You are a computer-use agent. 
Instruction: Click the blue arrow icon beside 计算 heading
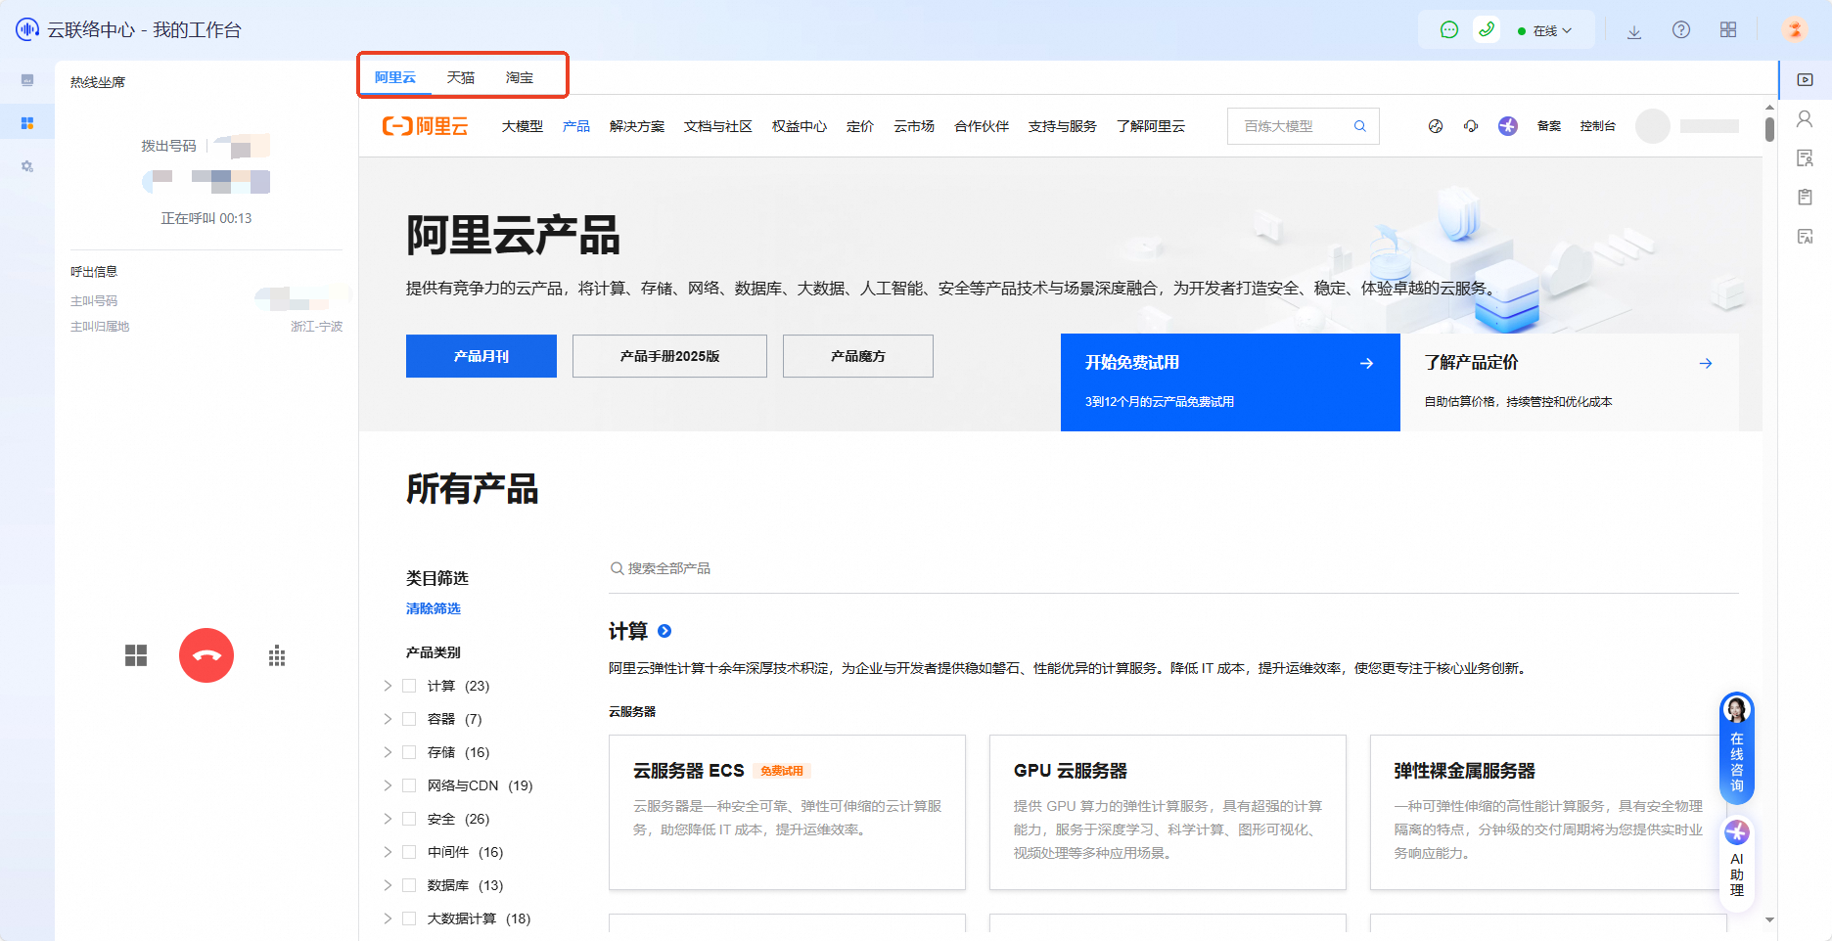point(664,631)
